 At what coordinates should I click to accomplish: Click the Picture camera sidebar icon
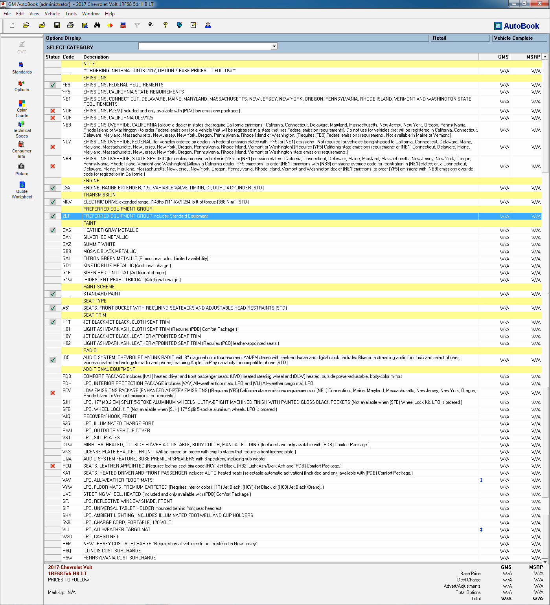(x=22, y=169)
